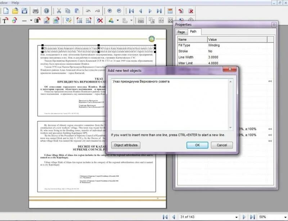Paste from clipboard using toolbar icon
Screen dimensions: 288x221
click(77, 11)
